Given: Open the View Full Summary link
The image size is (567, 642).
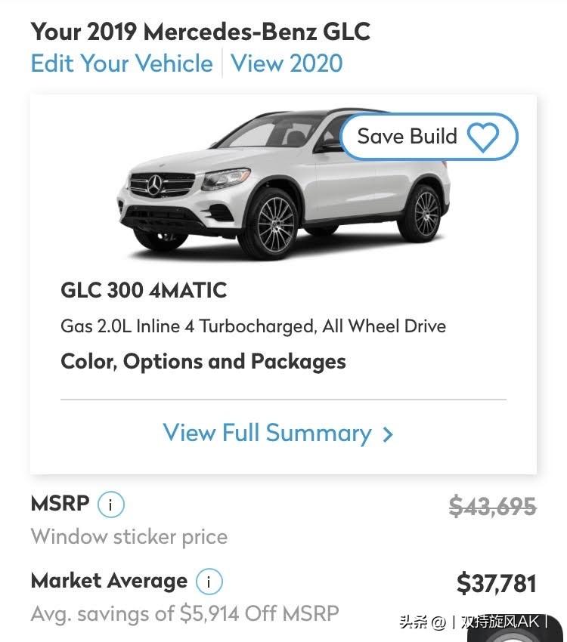Looking at the screenshot, I should [x=267, y=433].
